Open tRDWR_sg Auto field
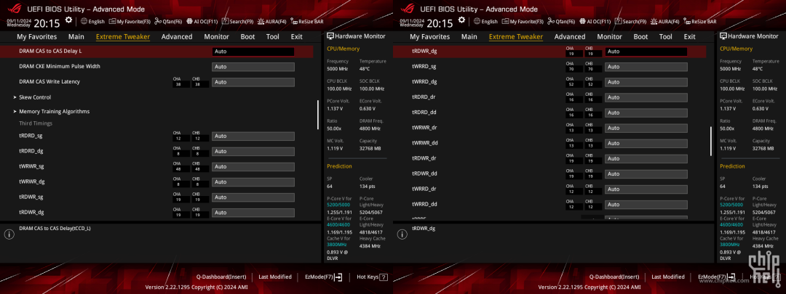The width and height of the screenshot is (786, 294). tap(253, 197)
